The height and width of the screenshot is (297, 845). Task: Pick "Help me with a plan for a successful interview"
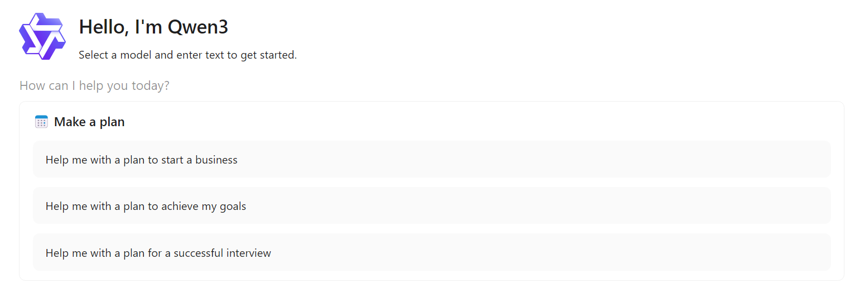click(432, 253)
